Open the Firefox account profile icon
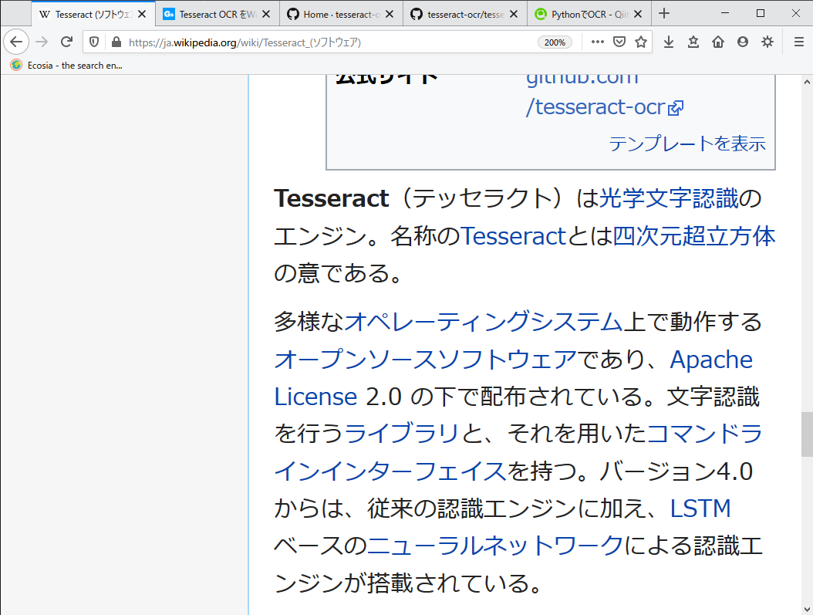The width and height of the screenshot is (813, 615). [742, 42]
